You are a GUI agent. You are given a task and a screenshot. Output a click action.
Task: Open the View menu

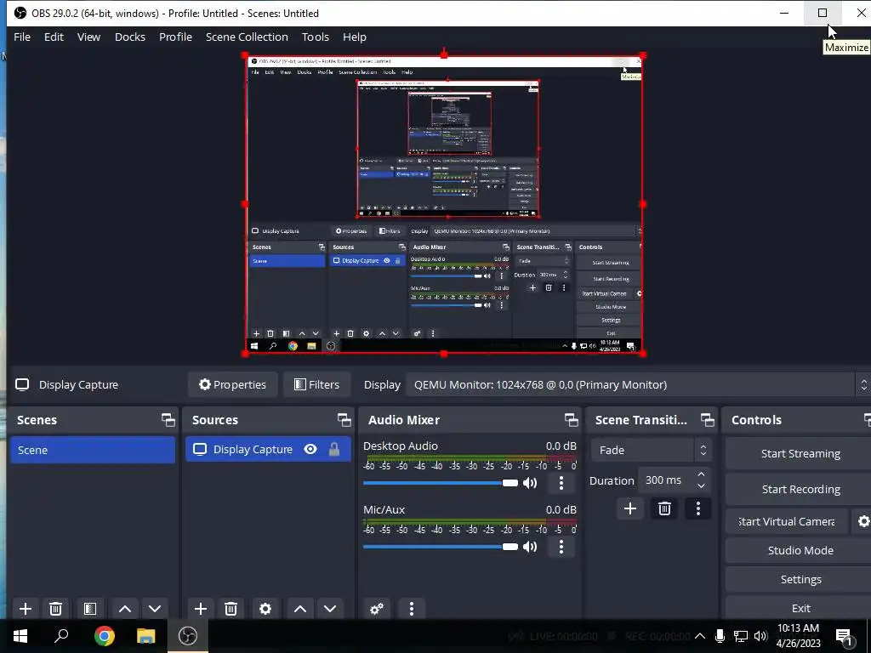click(88, 37)
